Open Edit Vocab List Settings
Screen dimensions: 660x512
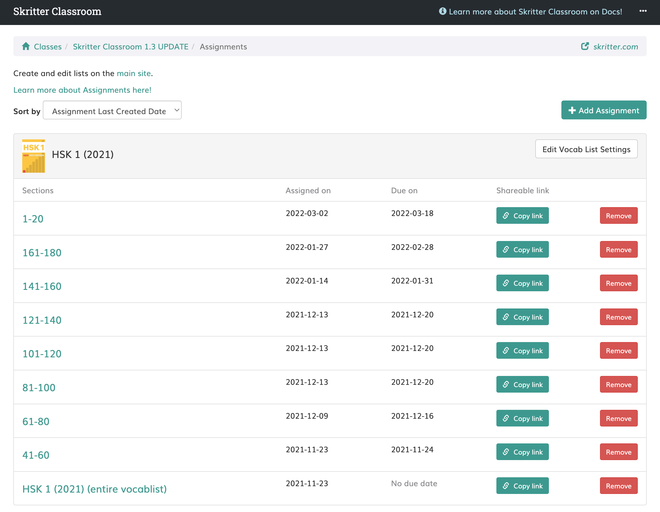pos(586,149)
